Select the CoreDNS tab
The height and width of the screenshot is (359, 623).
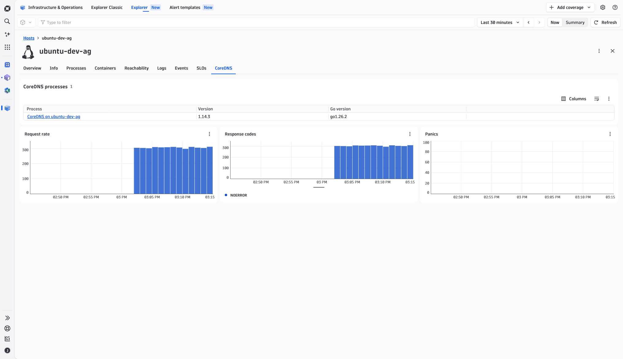tap(224, 68)
